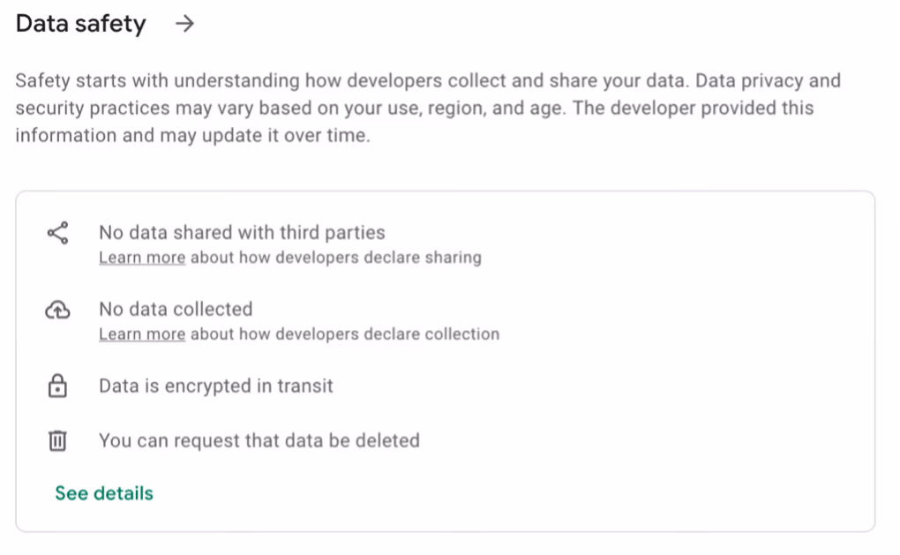Click the developer-provided information paragraph

pos(427,108)
